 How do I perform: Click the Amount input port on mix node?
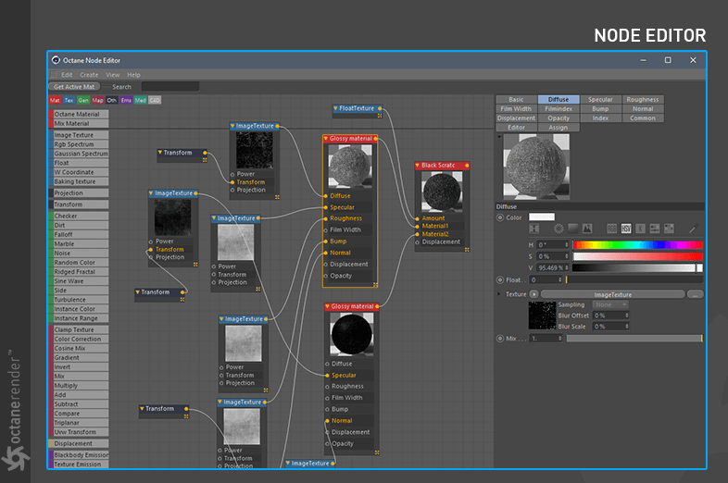[417, 218]
